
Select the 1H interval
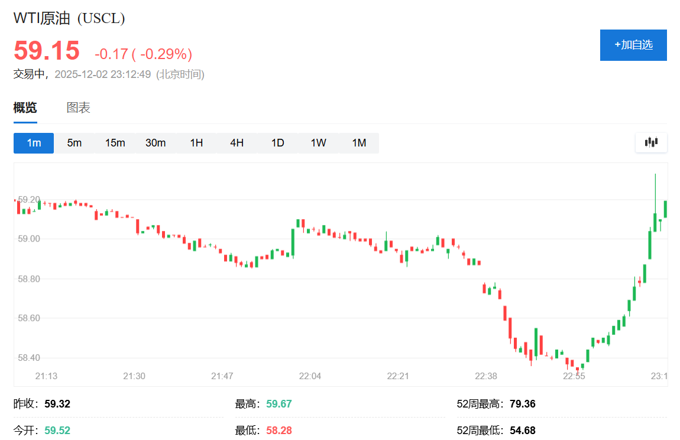[x=196, y=143]
